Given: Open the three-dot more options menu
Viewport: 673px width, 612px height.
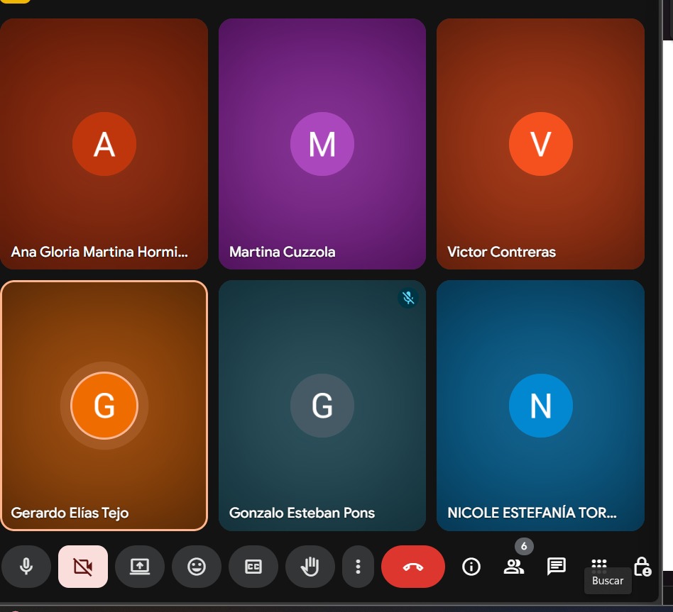Looking at the screenshot, I should tap(359, 567).
